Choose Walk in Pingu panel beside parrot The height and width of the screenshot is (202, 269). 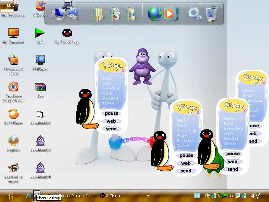228,134
